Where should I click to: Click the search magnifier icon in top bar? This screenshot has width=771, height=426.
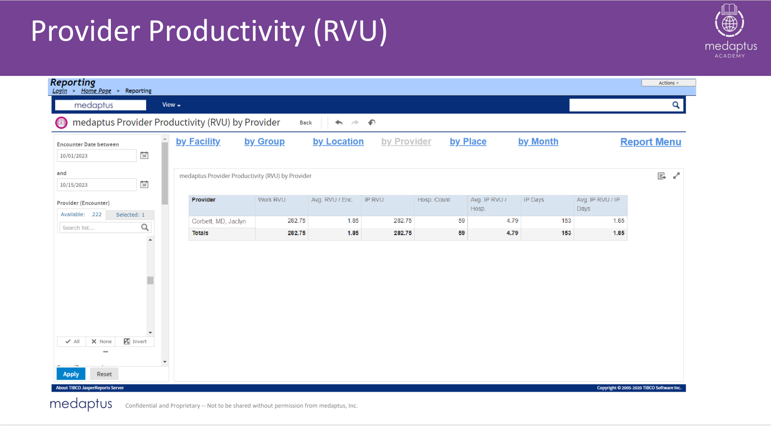pyautogui.click(x=676, y=105)
